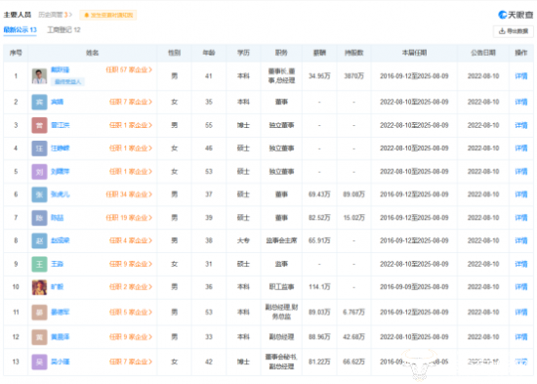Expand 任职 19 家企业 in row 7
The height and width of the screenshot is (384, 537).
[x=129, y=218]
